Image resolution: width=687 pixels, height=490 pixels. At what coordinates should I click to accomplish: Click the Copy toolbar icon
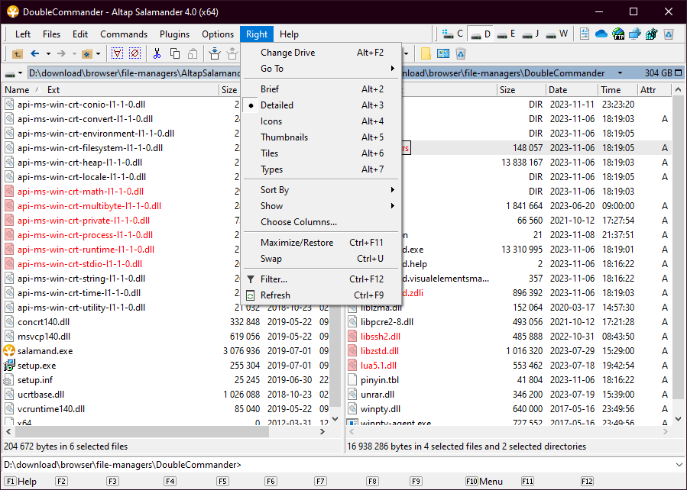(175, 53)
